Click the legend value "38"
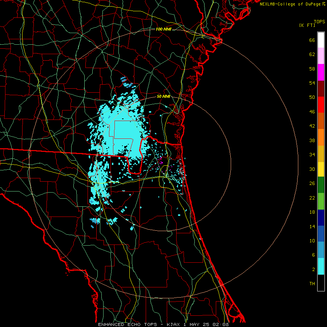Image resolution: width=327 pixels, height=327 pixels. pyautogui.click(x=312, y=141)
